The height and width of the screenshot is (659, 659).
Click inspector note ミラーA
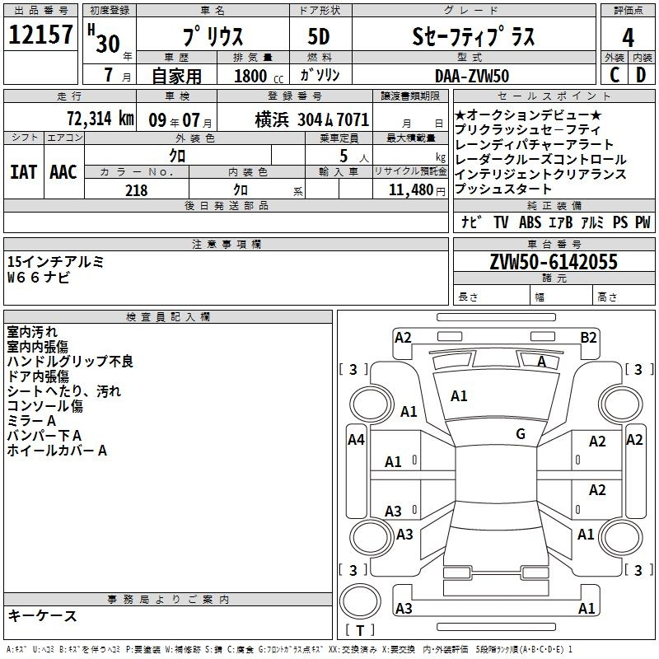(31, 421)
